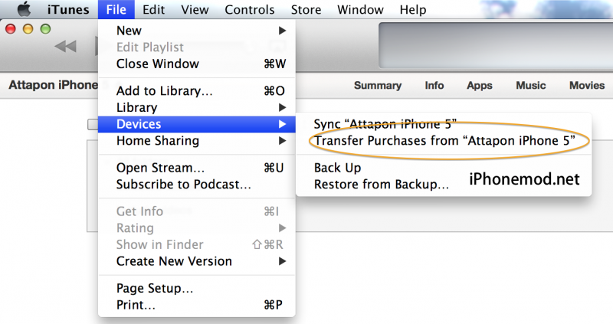Click the Apple logo menu

coord(24,10)
